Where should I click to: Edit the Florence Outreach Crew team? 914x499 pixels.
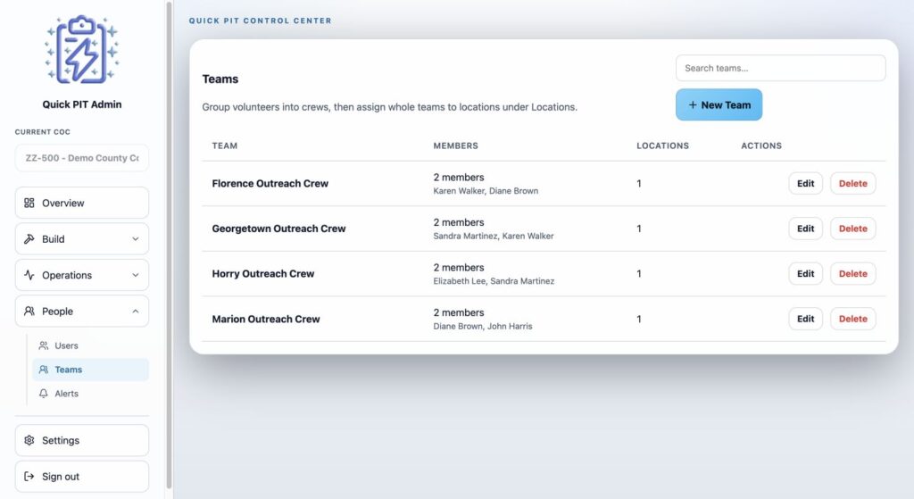point(806,183)
